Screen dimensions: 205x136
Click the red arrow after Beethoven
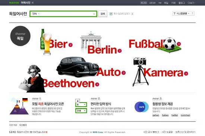[x=97, y=84]
